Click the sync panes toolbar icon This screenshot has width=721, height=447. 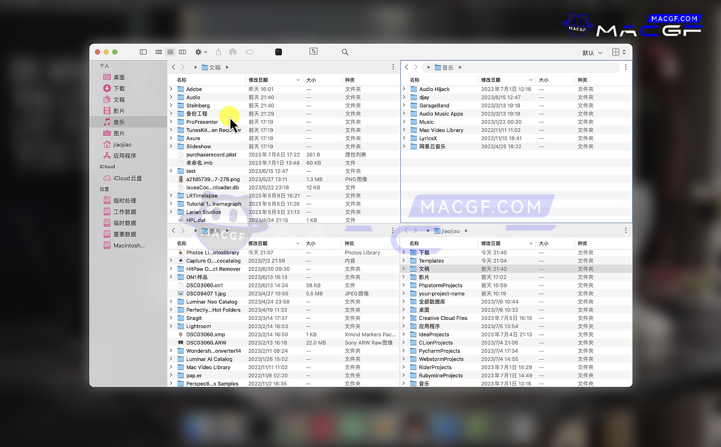click(x=314, y=51)
